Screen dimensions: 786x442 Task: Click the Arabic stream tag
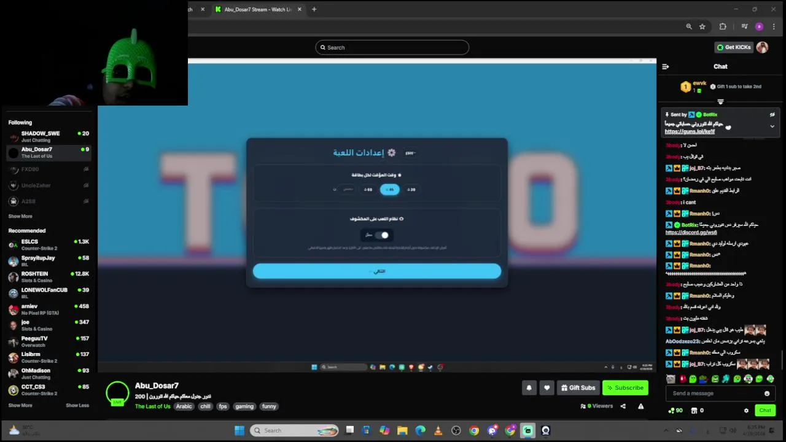tap(184, 406)
